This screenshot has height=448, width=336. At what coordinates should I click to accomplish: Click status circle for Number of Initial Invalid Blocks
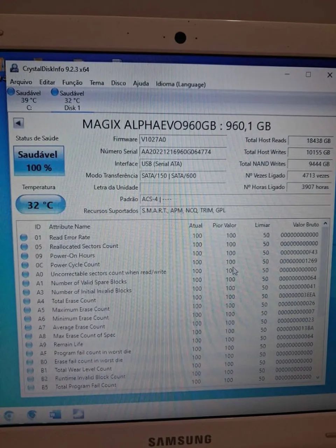27,292
